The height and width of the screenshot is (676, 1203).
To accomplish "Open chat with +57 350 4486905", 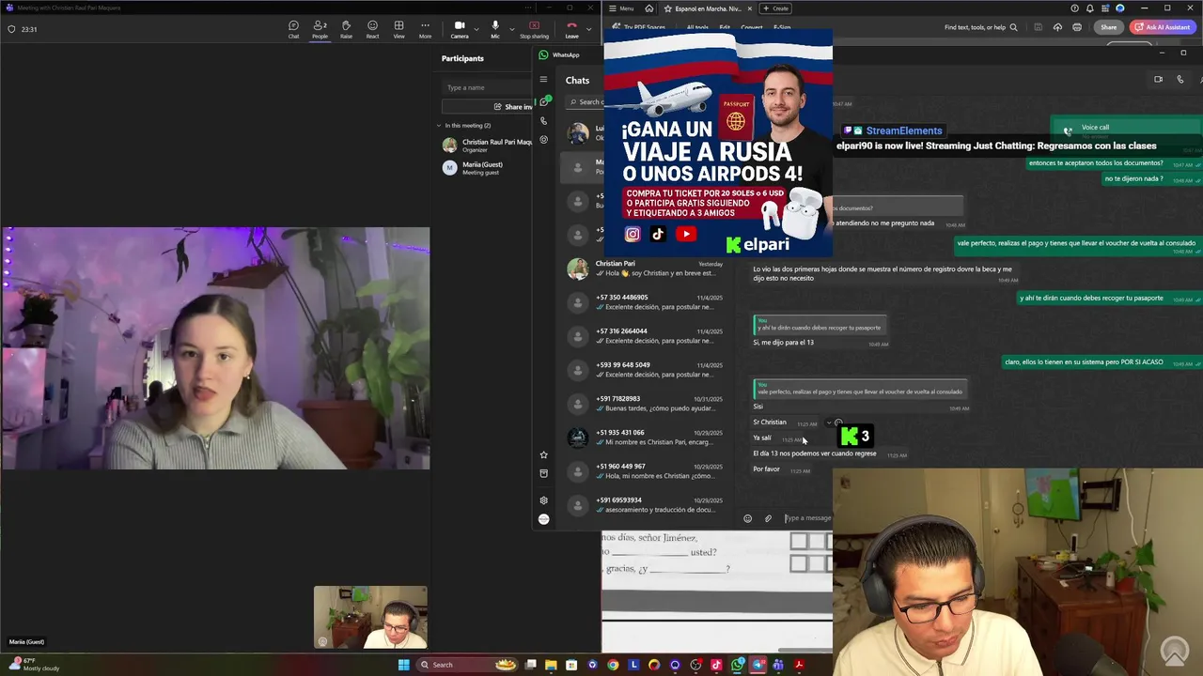I will [645, 302].
